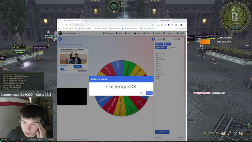Click the blue shield extension icon
This screenshot has height=142, width=252.
click(x=169, y=25)
